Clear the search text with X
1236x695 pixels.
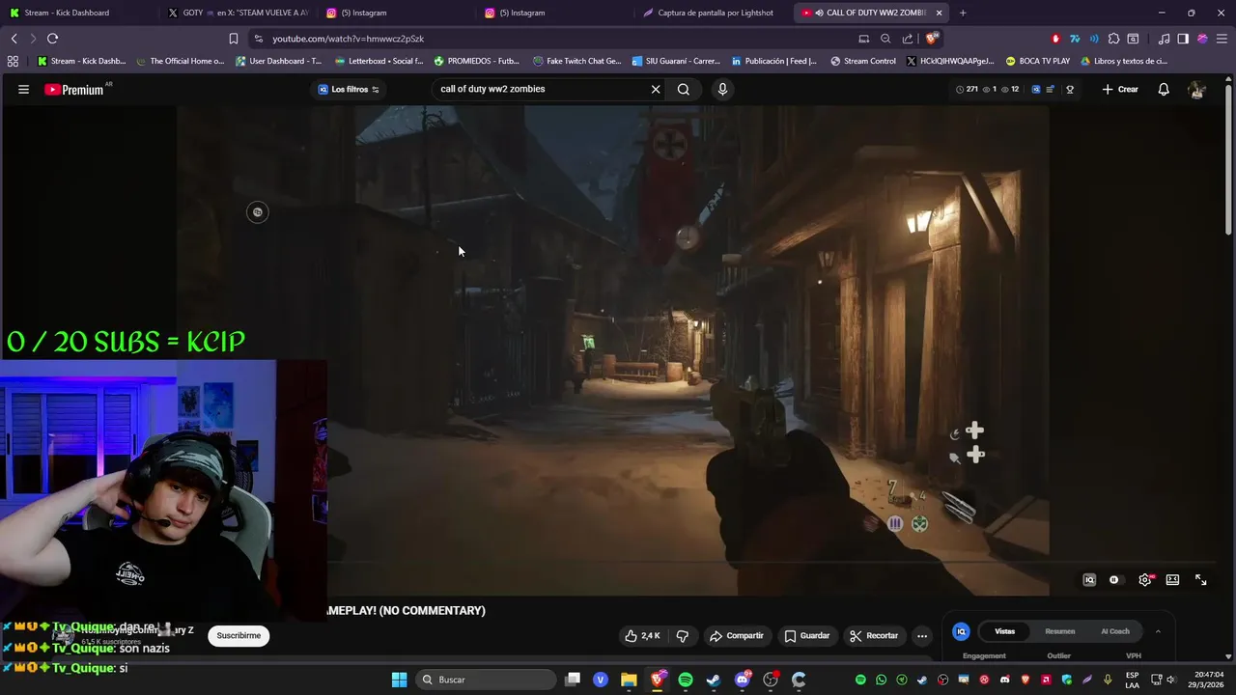656,89
